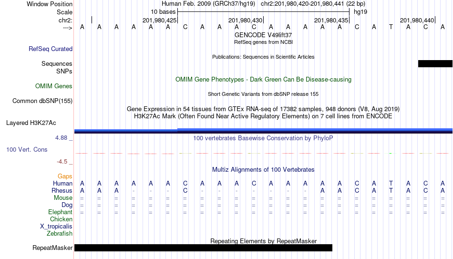Click coordinate label 201,980,435
This screenshot has height=259, width=453.
(331, 20)
